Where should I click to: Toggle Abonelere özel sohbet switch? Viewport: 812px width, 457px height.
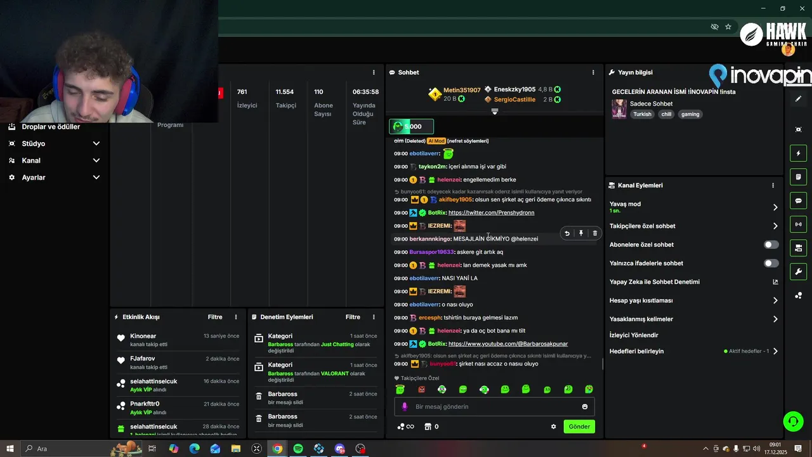(771, 244)
